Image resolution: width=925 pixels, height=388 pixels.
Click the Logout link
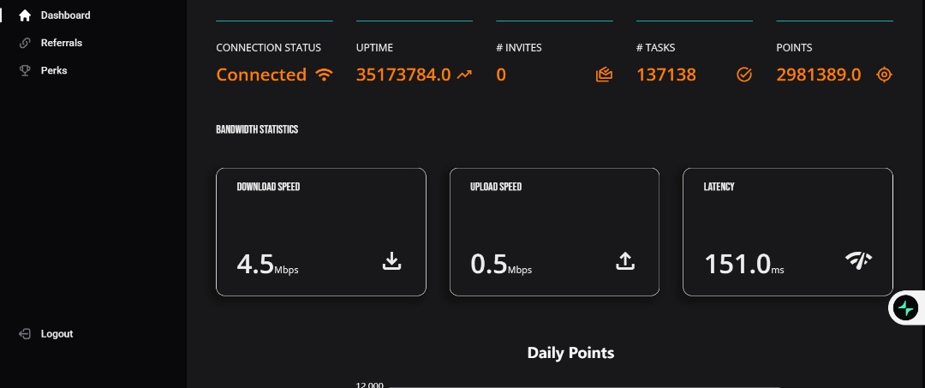(57, 334)
